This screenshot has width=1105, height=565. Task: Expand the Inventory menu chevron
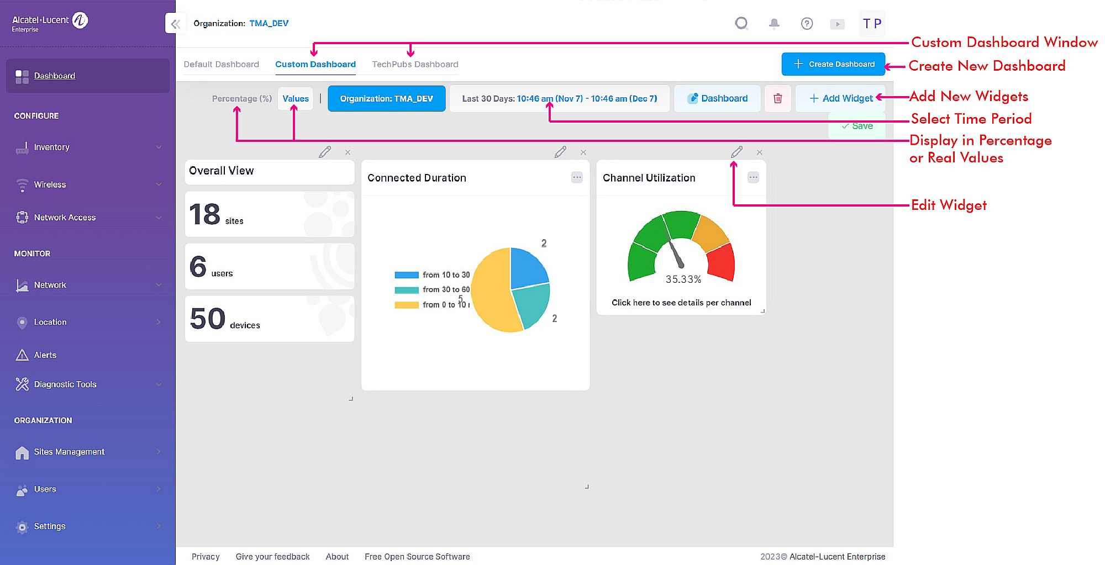tap(159, 147)
